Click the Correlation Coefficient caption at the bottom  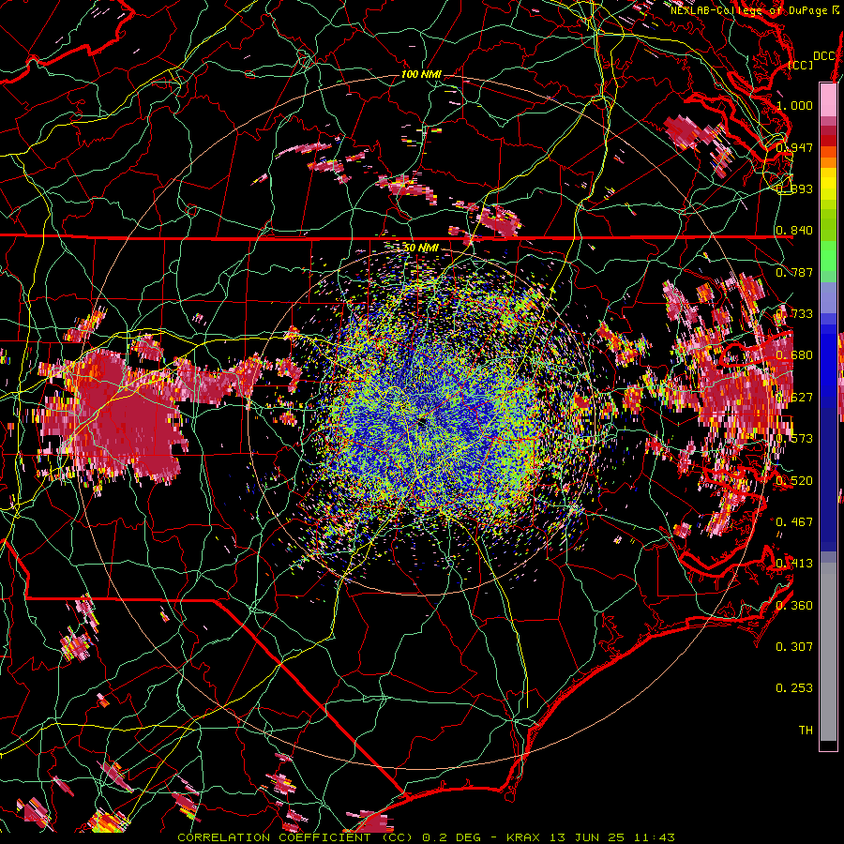click(x=426, y=837)
